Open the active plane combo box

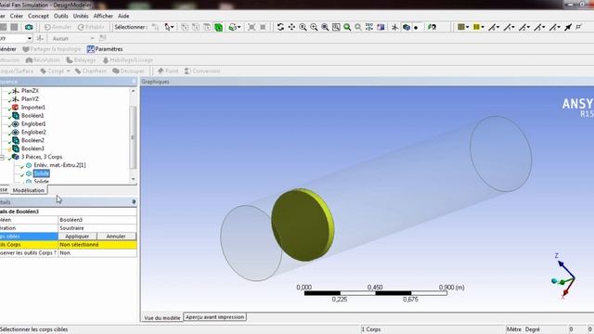16,38
